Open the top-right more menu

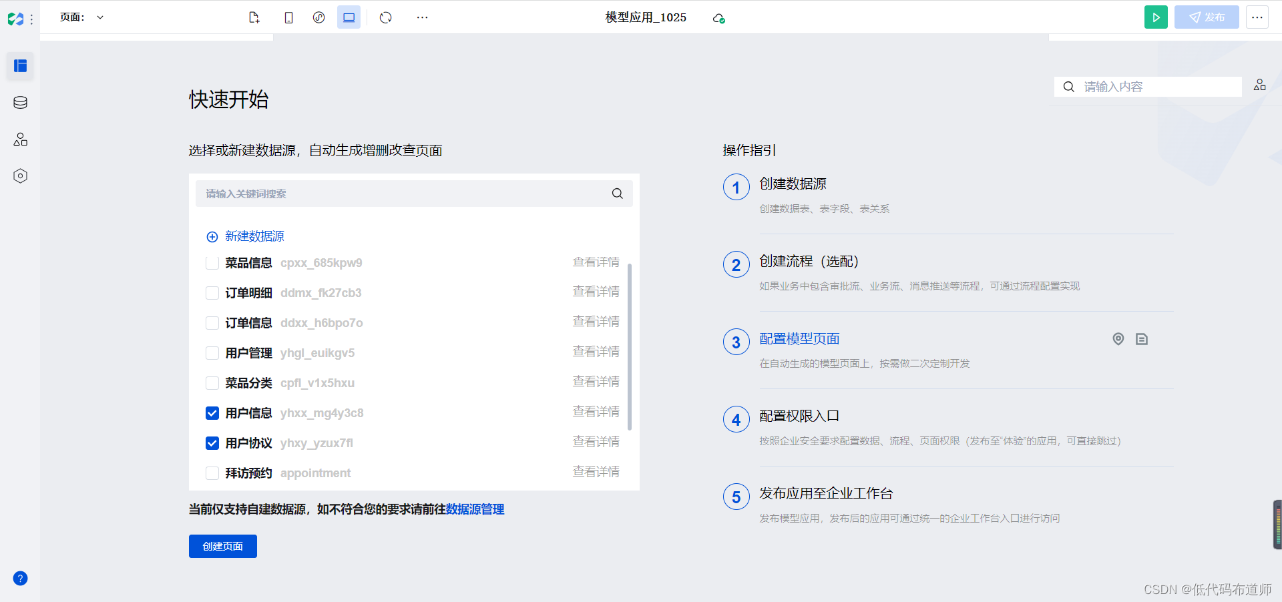tap(1257, 17)
